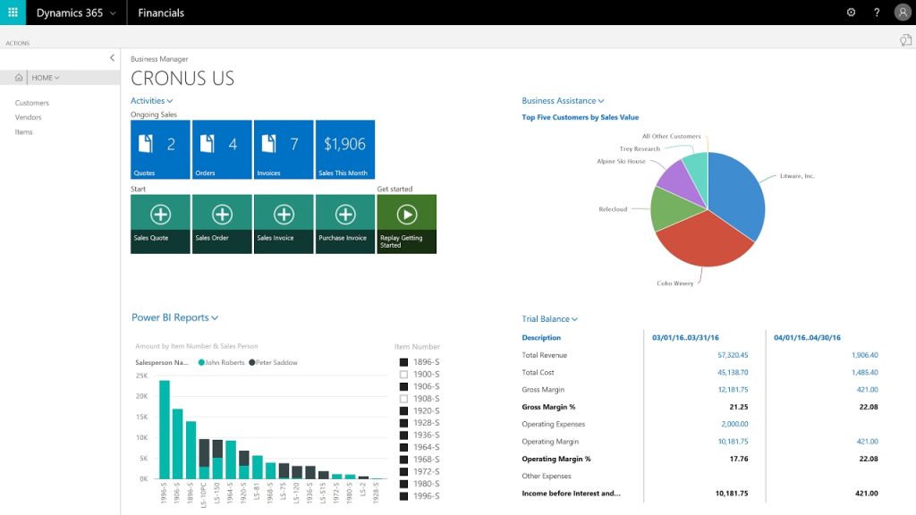Open Total Revenue value 57,320.45

tap(733, 355)
